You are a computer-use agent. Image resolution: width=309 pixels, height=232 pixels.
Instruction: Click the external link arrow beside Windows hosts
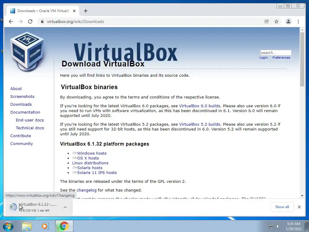click(75, 153)
